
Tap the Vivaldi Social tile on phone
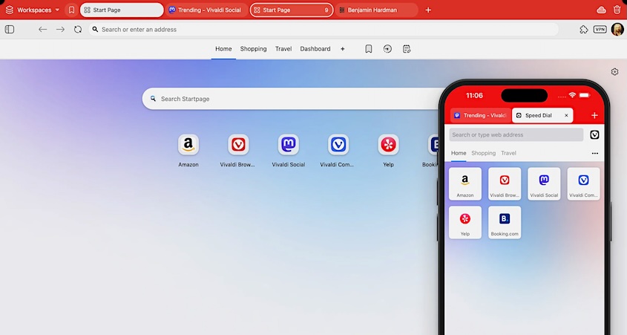[544, 183]
